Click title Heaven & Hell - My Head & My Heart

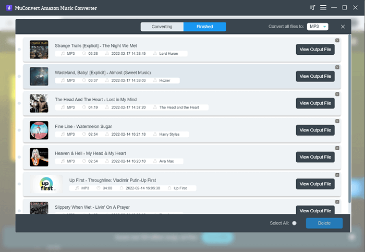click(90, 153)
